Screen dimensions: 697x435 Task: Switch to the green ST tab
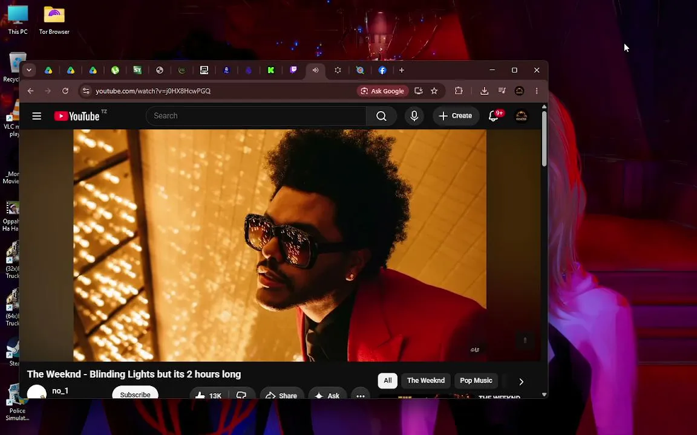tap(137, 70)
